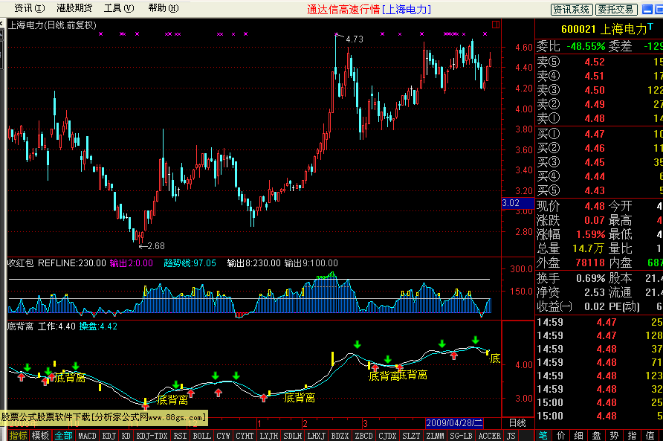The height and width of the screenshot is (441, 663).
Task: Select the 全部 indicator tab
Action: pyautogui.click(x=63, y=436)
